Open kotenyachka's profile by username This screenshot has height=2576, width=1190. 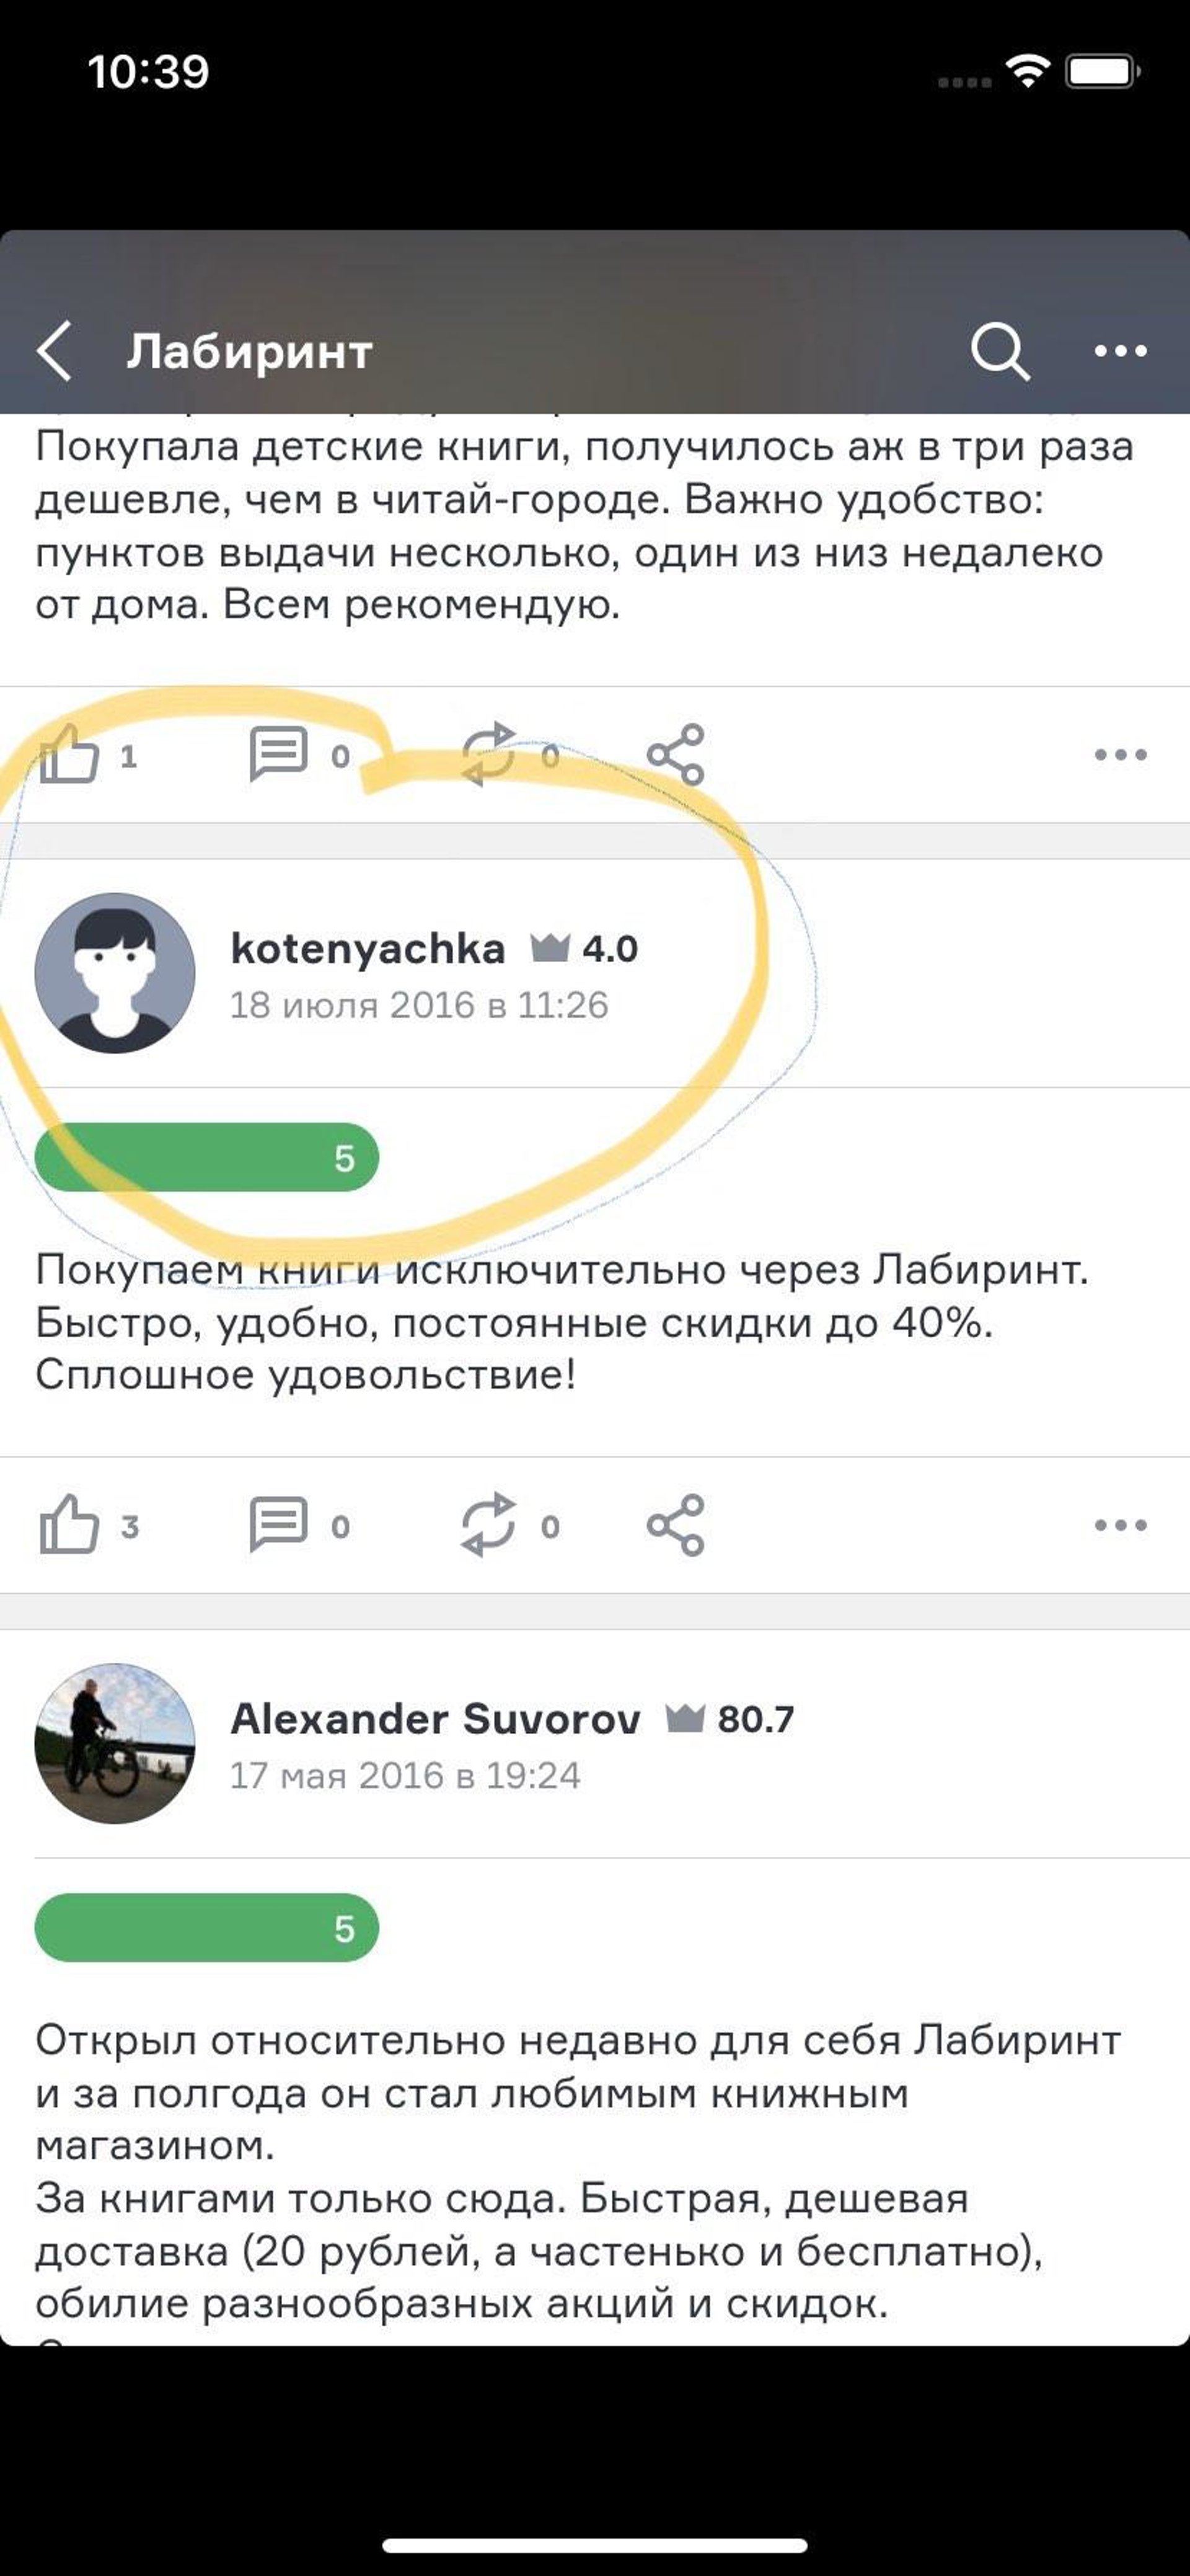(x=367, y=949)
